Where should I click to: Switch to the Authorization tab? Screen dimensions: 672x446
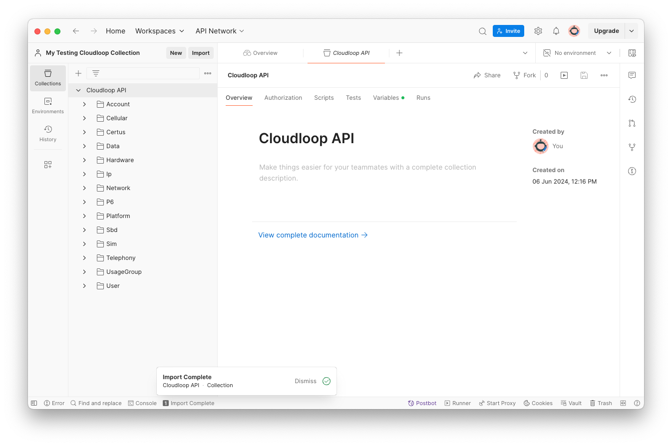[x=283, y=98]
